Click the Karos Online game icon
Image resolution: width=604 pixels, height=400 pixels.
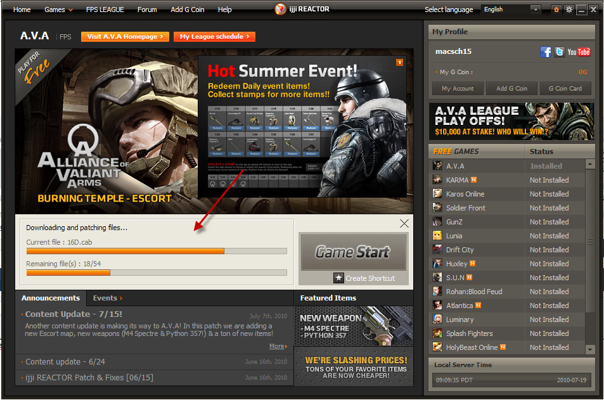click(x=437, y=194)
